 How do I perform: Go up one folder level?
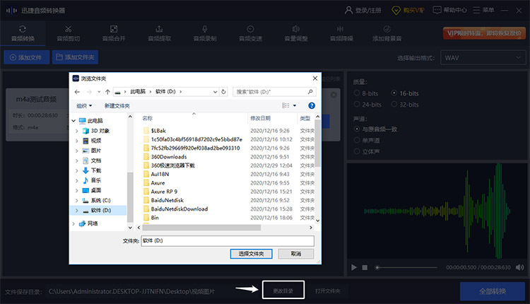(x=107, y=92)
